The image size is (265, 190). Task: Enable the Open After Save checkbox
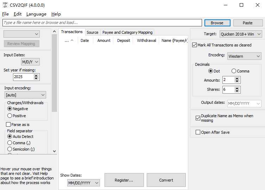tap(198, 132)
